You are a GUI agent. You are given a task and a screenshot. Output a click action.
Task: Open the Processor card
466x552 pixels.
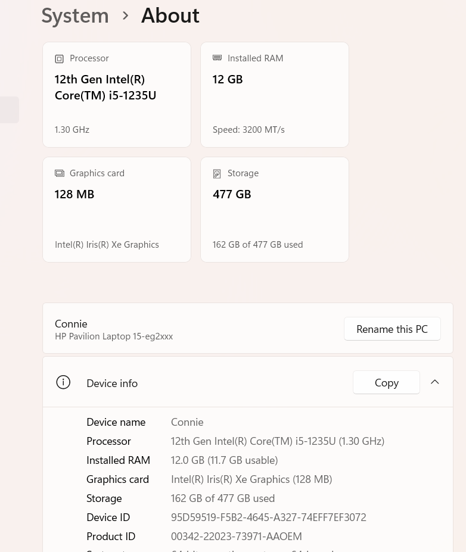coord(117,95)
